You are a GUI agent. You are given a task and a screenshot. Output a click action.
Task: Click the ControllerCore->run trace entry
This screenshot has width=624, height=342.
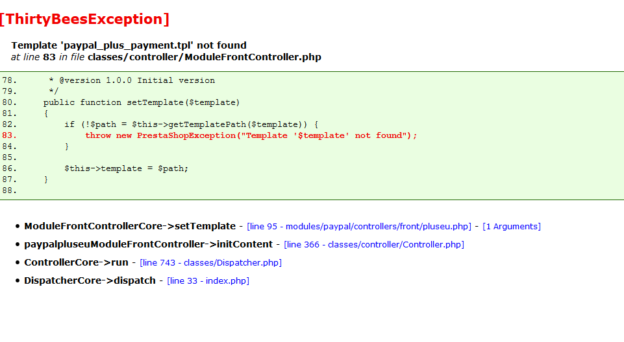coord(76,263)
